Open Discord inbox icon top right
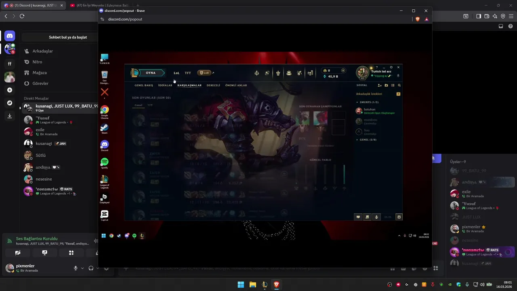This screenshot has height=291, width=517. [501, 26]
